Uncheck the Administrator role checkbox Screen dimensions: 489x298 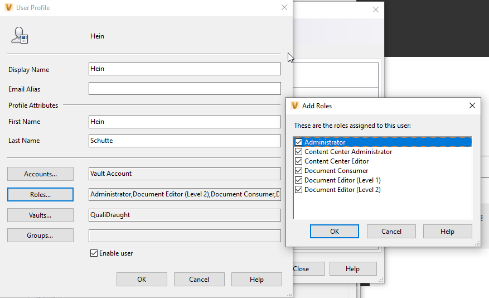(298, 142)
